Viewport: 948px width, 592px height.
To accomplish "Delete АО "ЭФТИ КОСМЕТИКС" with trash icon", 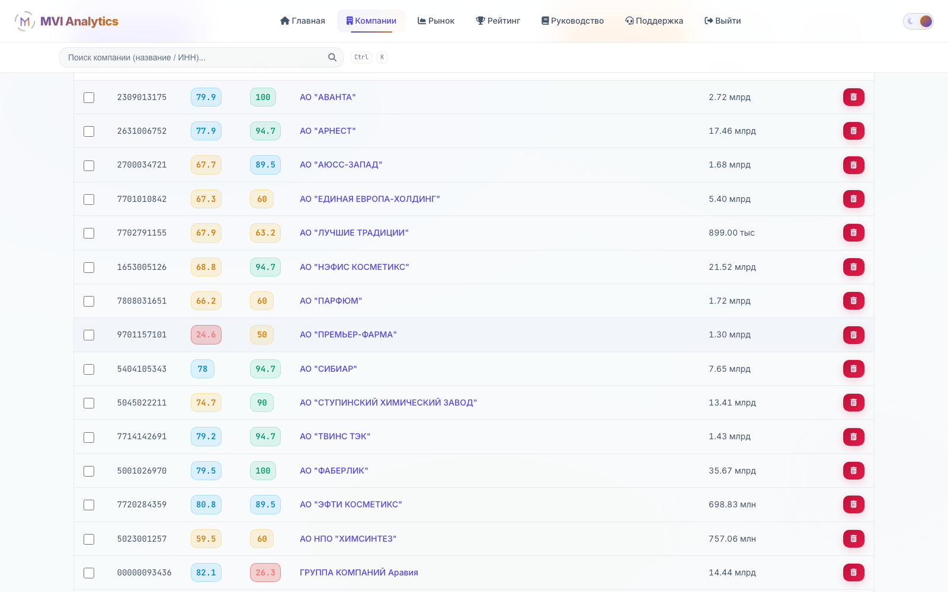I will pos(853,504).
